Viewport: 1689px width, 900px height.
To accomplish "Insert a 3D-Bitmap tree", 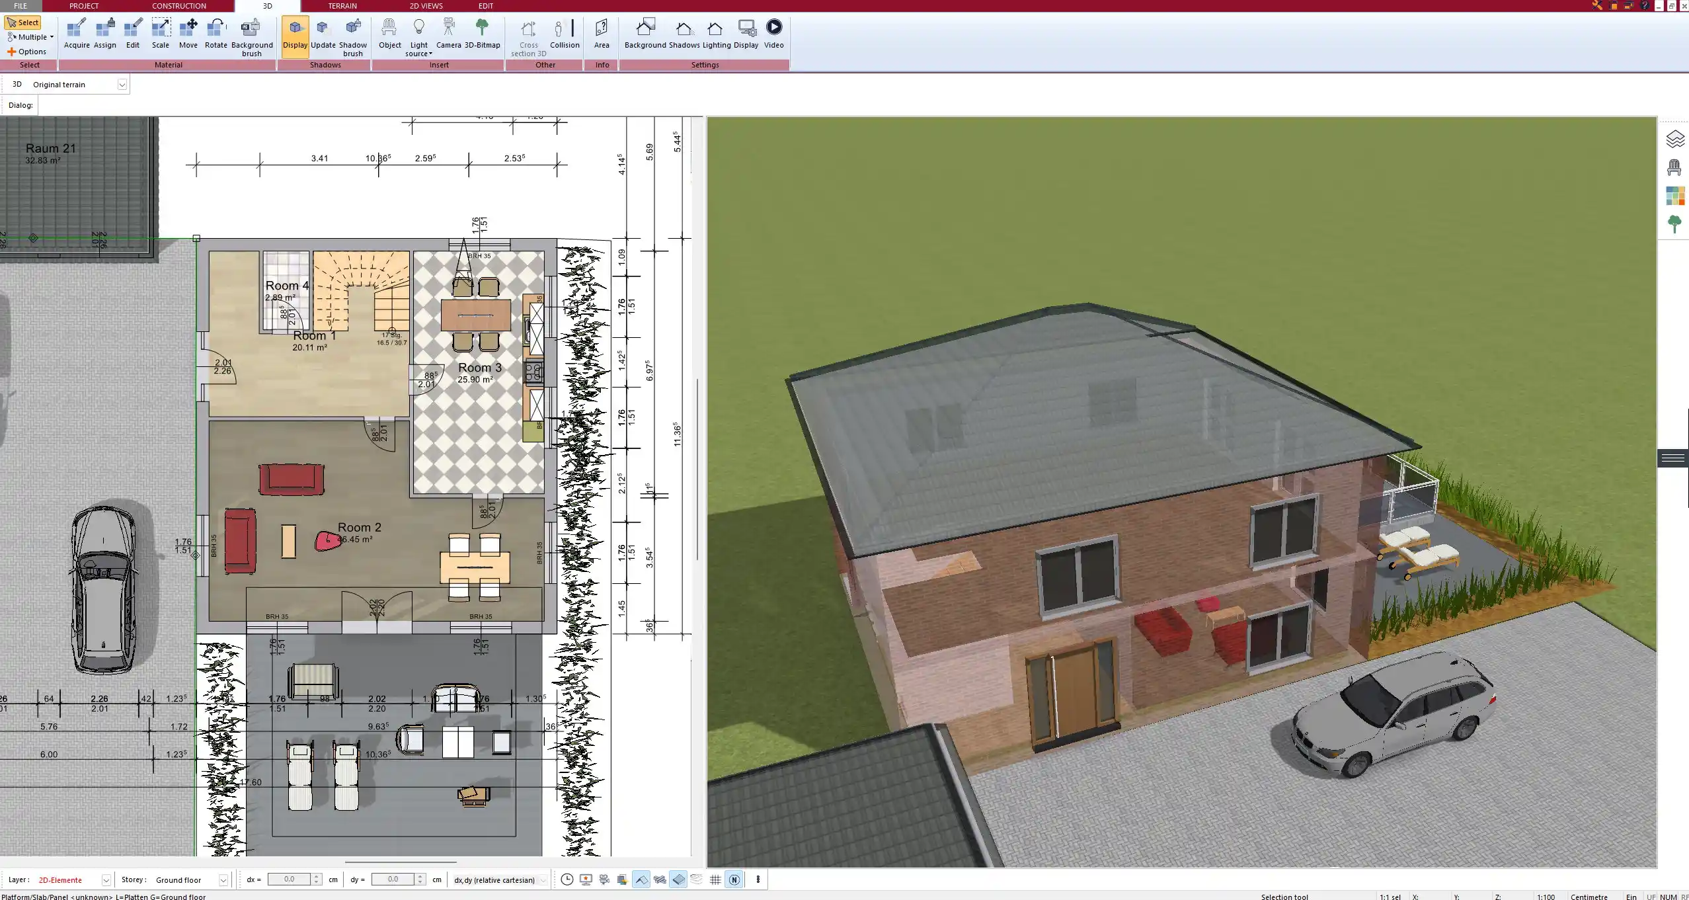I will pyautogui.click(x=483, y=34).
